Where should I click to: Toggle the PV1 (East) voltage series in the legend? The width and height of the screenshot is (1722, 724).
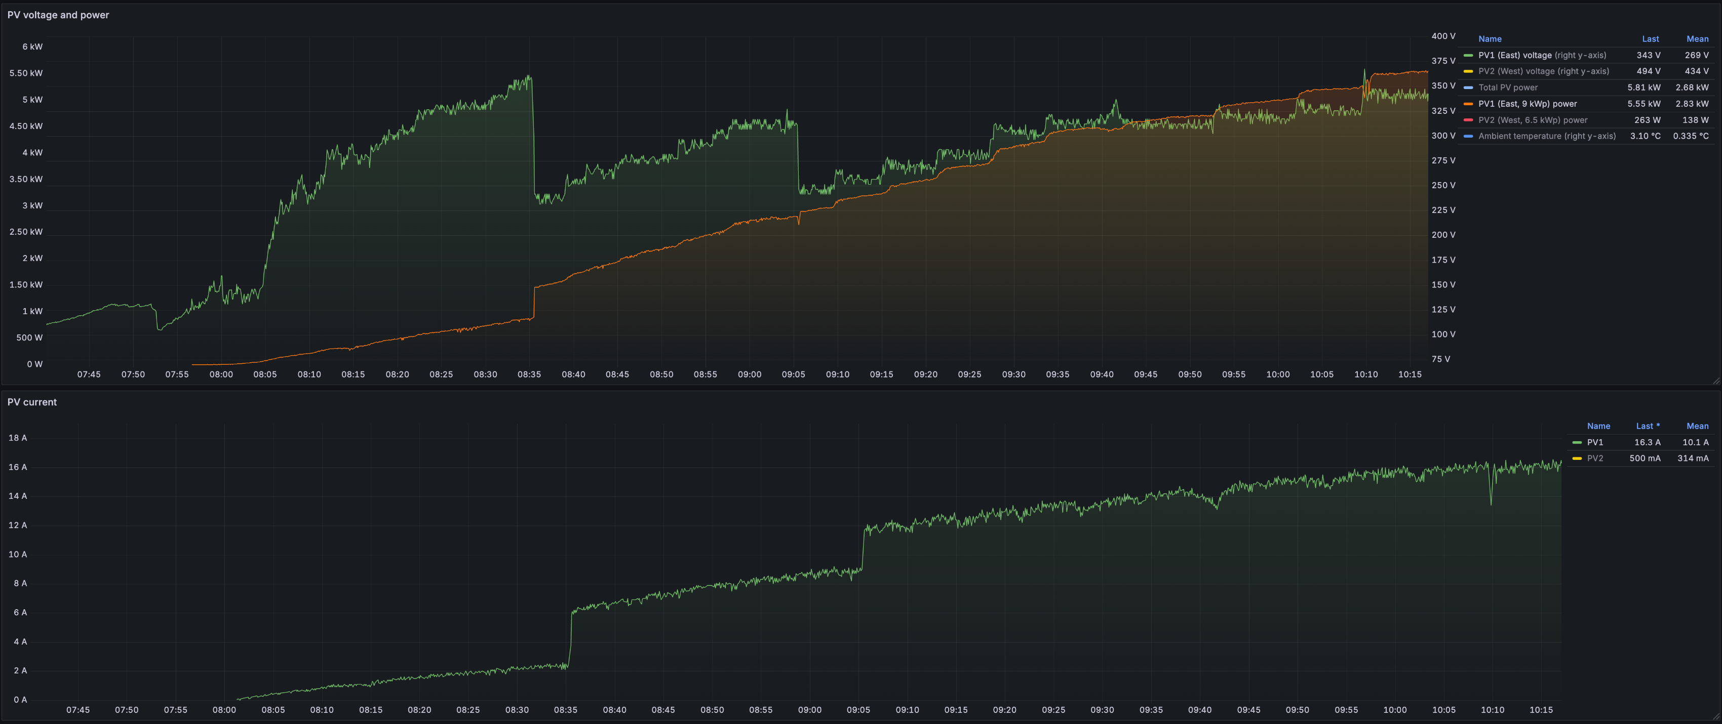(1542, 56)
